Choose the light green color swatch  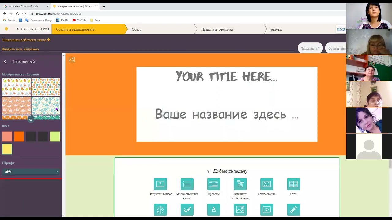[55, 137]
